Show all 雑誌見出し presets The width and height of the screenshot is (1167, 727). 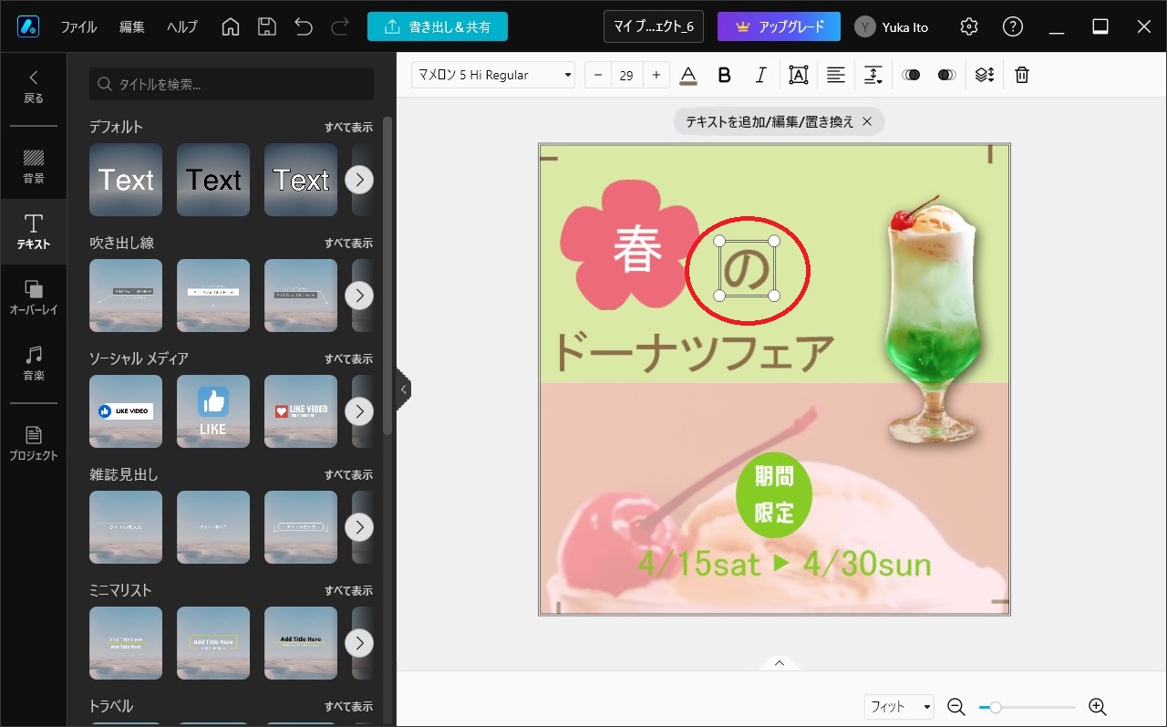click(x=348, y=475)
